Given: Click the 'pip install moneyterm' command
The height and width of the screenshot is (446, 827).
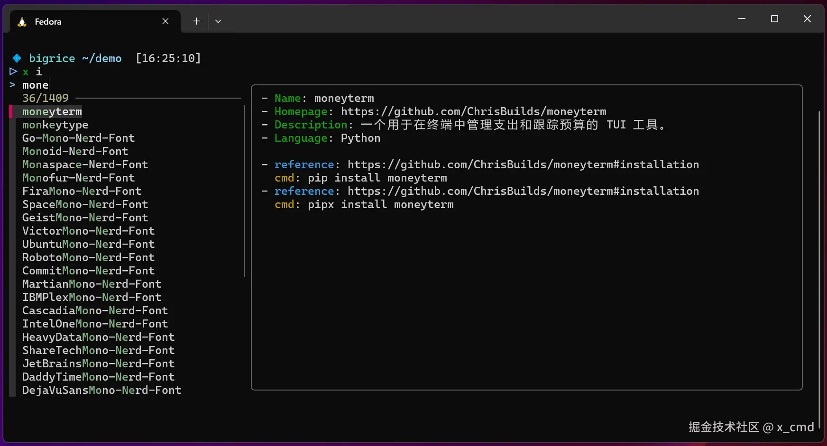Looking at the screenshot, I should tap(377, 178).
